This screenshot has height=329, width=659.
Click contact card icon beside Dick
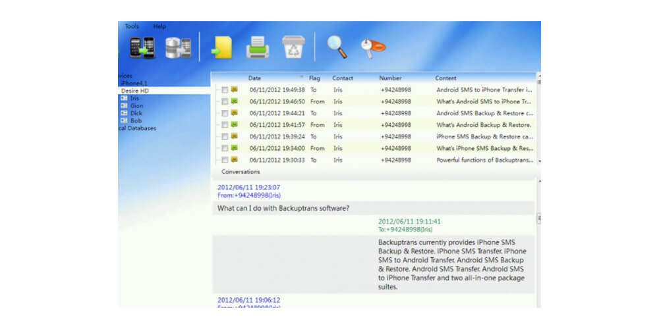[x=124, y=113]
